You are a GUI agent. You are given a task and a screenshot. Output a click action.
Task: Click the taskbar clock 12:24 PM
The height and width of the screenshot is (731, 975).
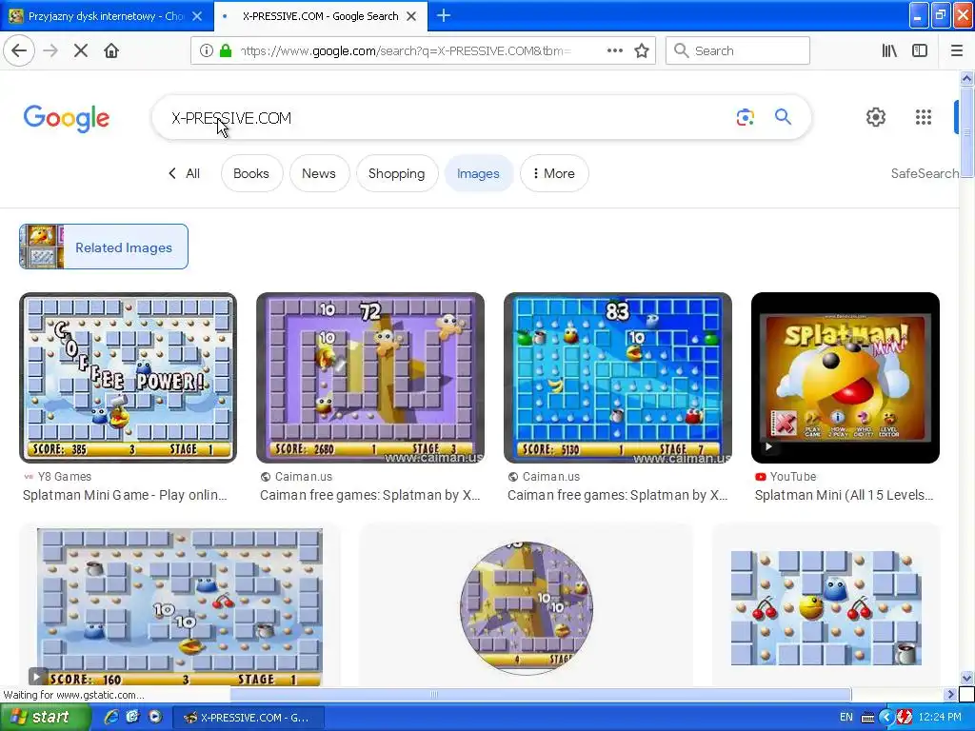tap(940, 718)
